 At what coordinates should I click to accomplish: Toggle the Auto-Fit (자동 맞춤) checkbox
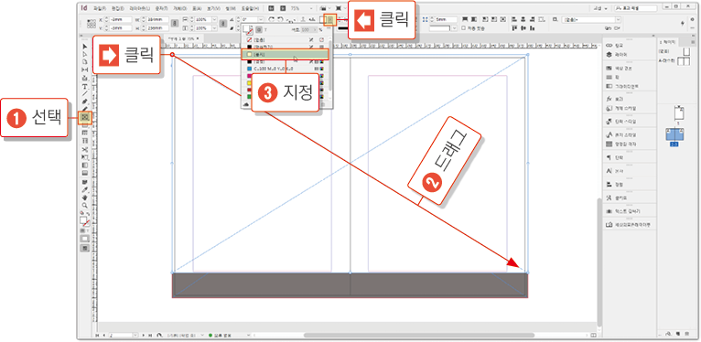coord(464,28)
